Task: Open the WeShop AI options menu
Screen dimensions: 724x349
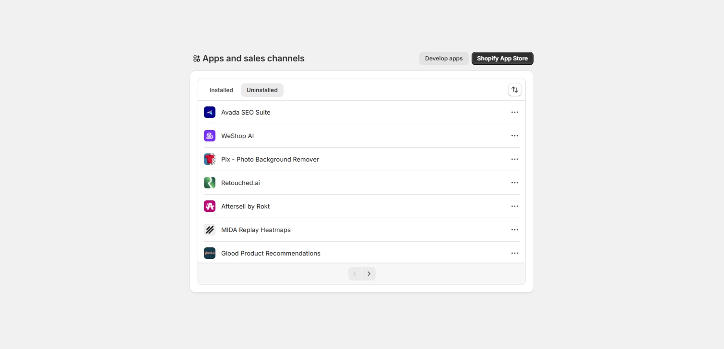Action: 514,136
